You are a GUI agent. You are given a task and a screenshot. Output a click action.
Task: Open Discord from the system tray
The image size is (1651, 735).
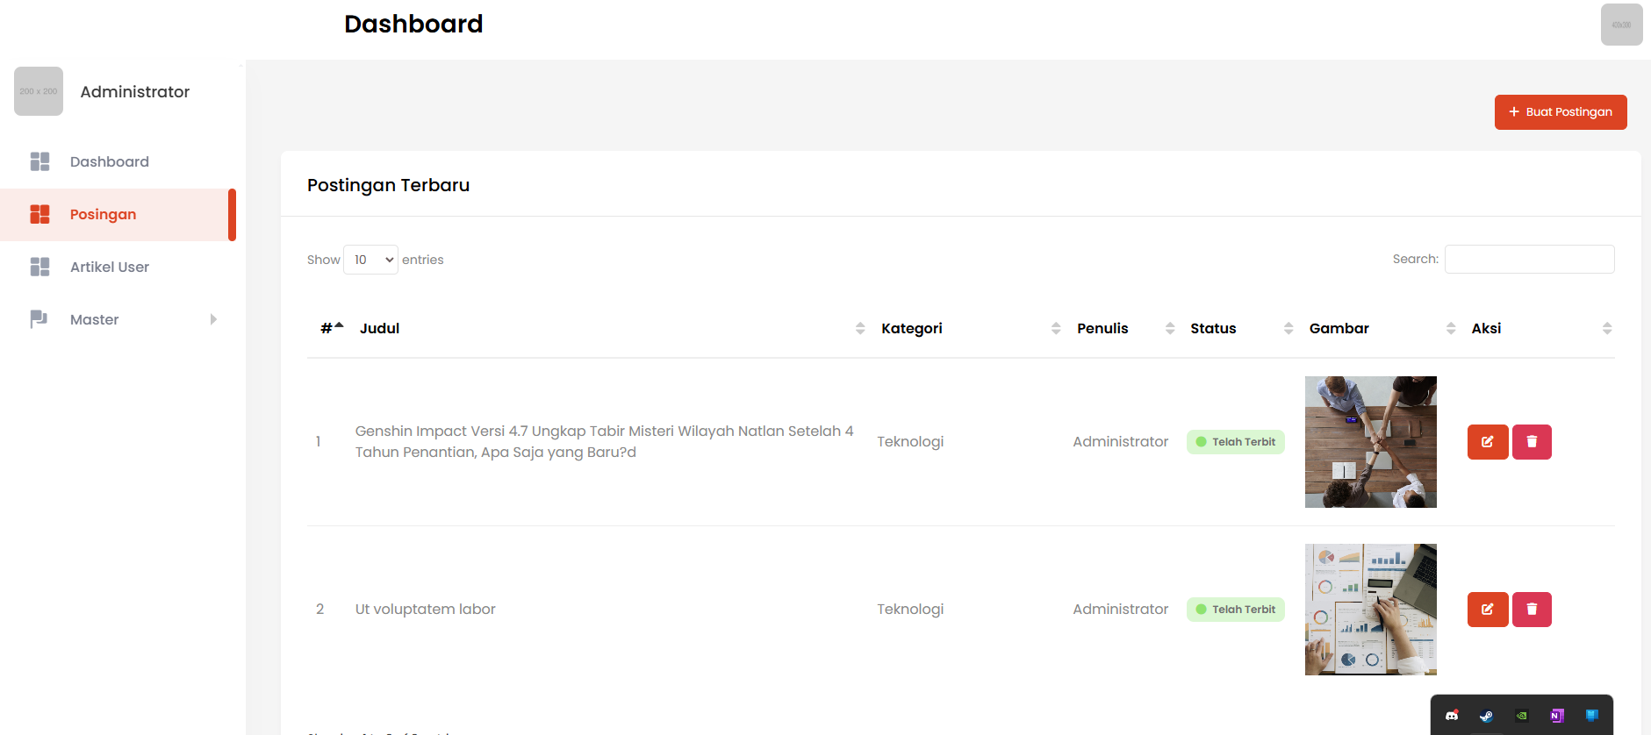[1452, 716]
